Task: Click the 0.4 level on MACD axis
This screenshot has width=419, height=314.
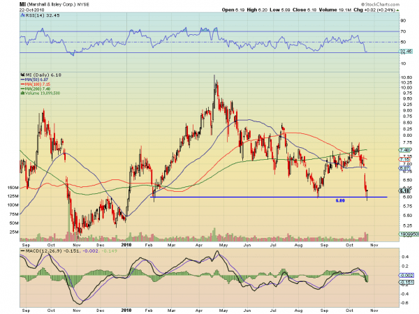Action: (405, 257)
